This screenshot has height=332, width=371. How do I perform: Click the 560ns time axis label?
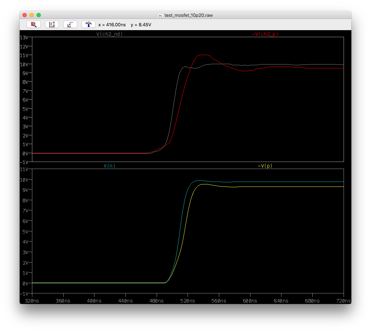[x=219, y=301]
